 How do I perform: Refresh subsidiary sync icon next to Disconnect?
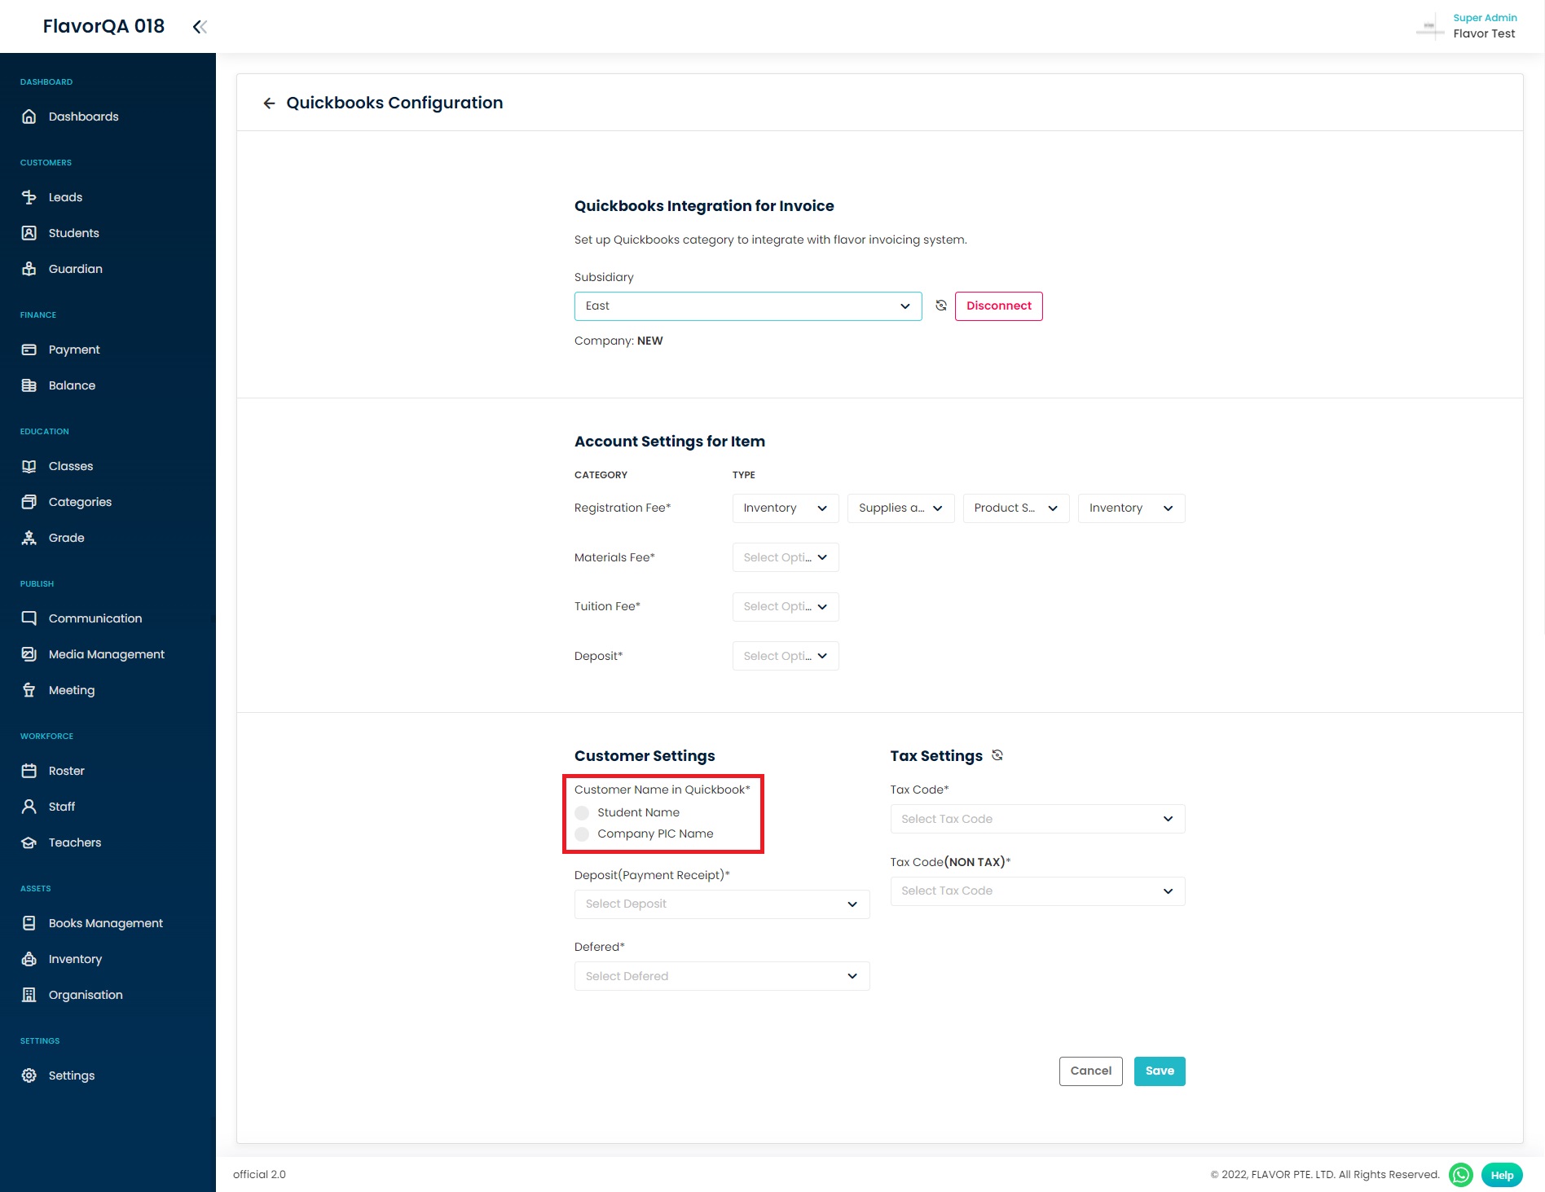(x=941, y=306)
